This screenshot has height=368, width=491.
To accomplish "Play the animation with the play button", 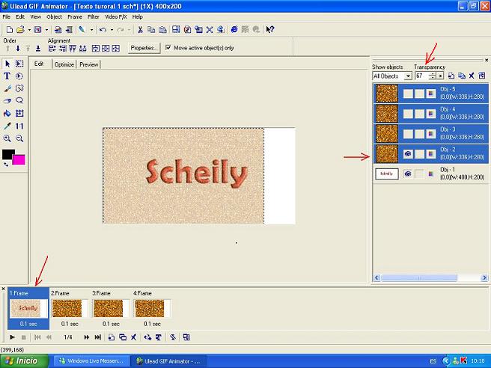I will pyautogui.click(x=12, y=337).
